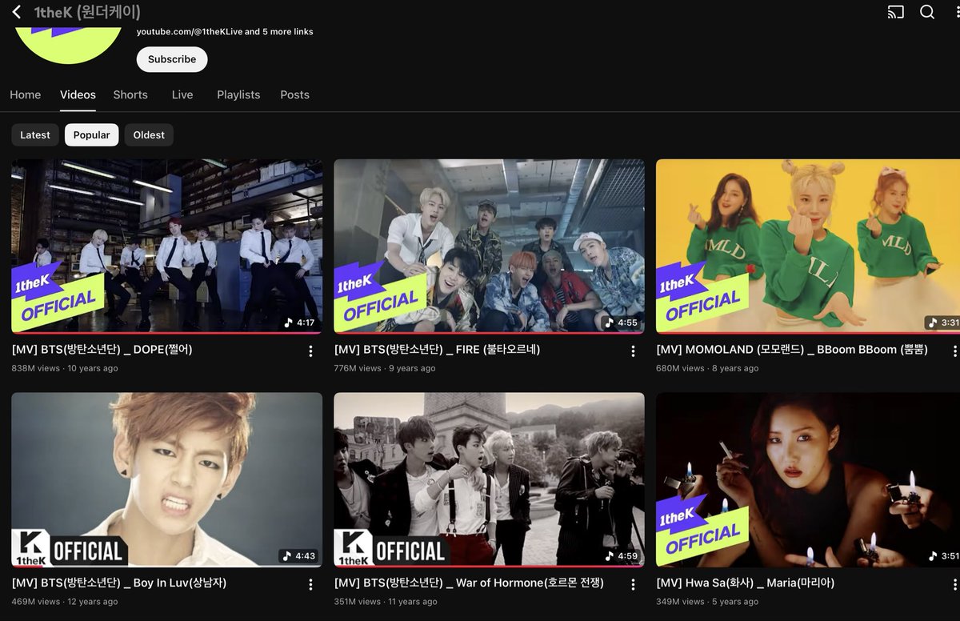960x621 pixels.
Task: Click the 3:51 duration badge on Maria
Action: pyautogui.click(x=943, y=556)
